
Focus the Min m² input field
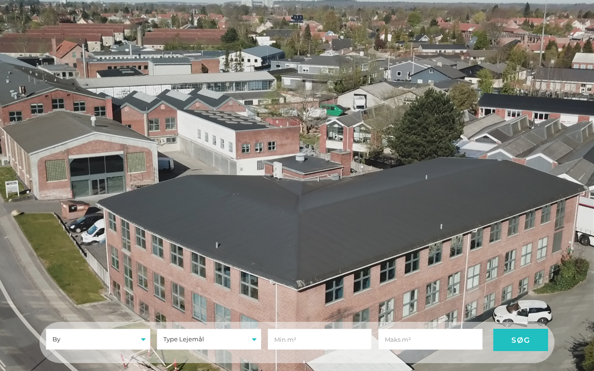[320, 339]
